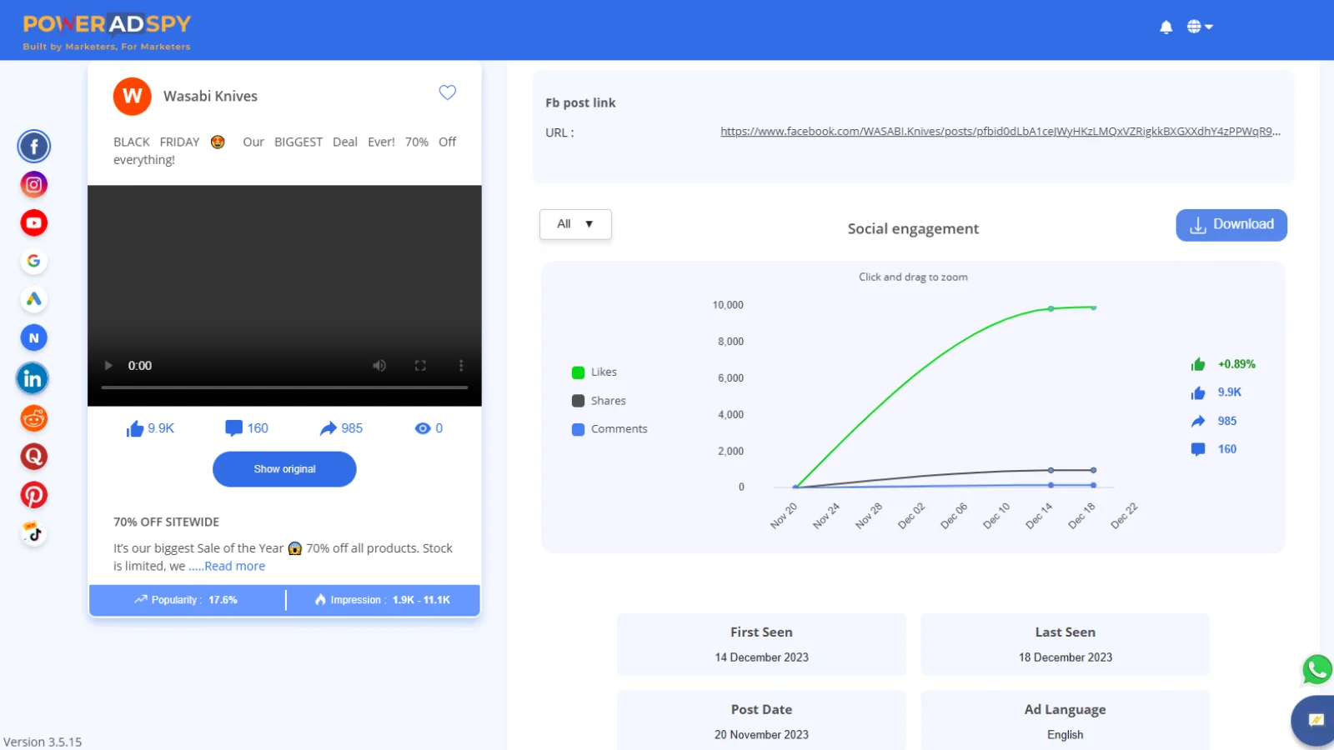Click the Ad Language English value
This screenshot has height=750, width=1334.
[x=1066, y=735]
